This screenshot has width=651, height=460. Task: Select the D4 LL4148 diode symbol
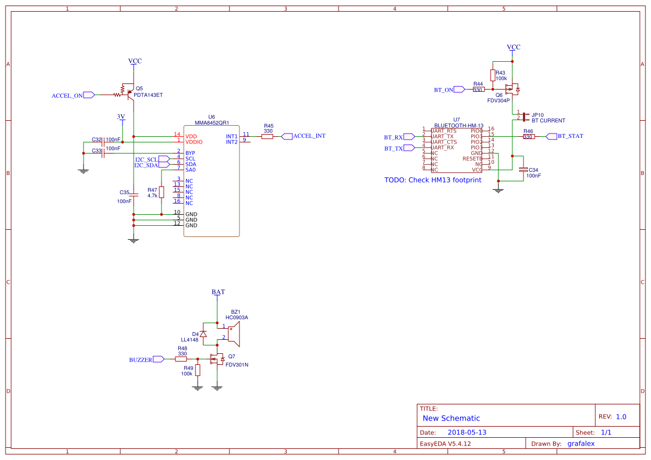203,334
